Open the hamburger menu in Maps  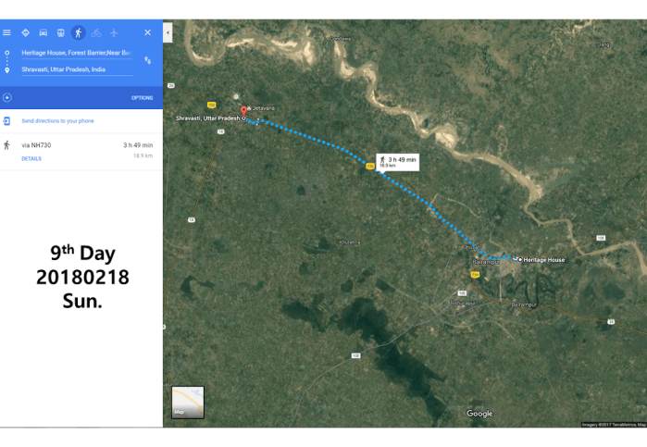coord(6,32)
